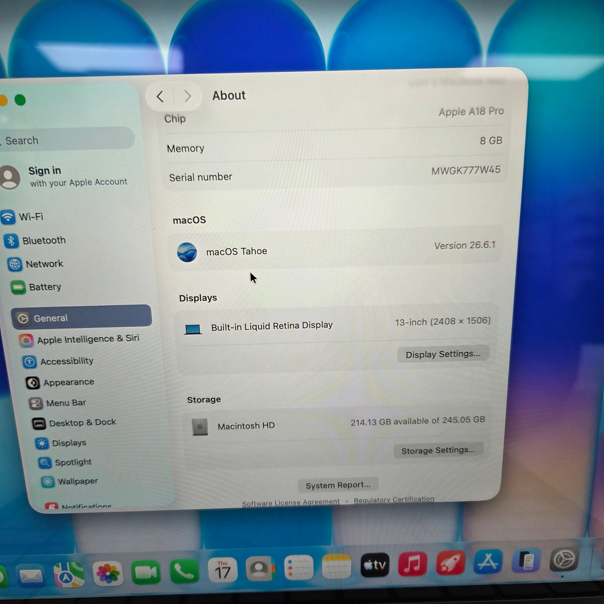The image size is (604, 604).
Task: Open the Software License Agreement link
Action: click(291, 502)
